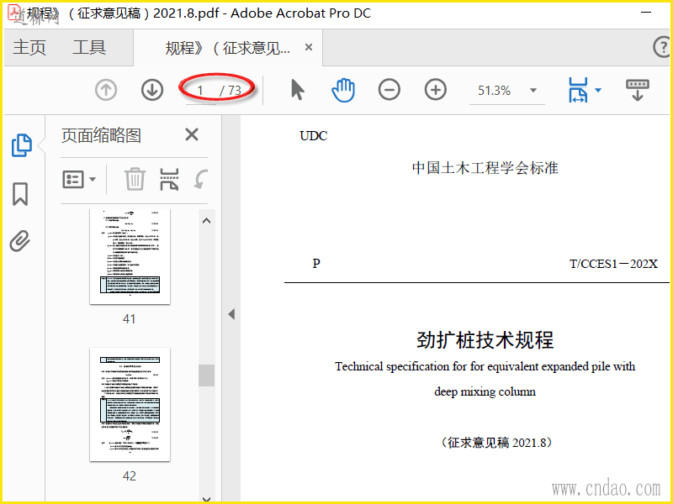Open the attachments paperclip panel
The width and height of the screenshot is (673, 504).
(20, 241)
